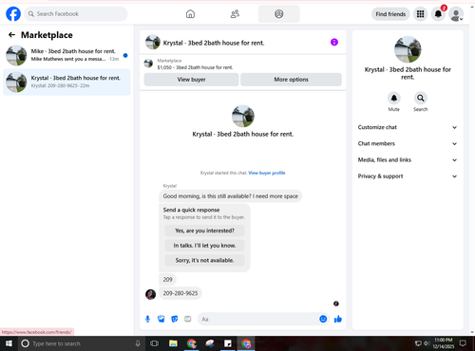Image resolution: width=475 pixels, height=351 pixels.
Task: Open the $1,050 Marketplace listing row
Action: click(242, 64)
